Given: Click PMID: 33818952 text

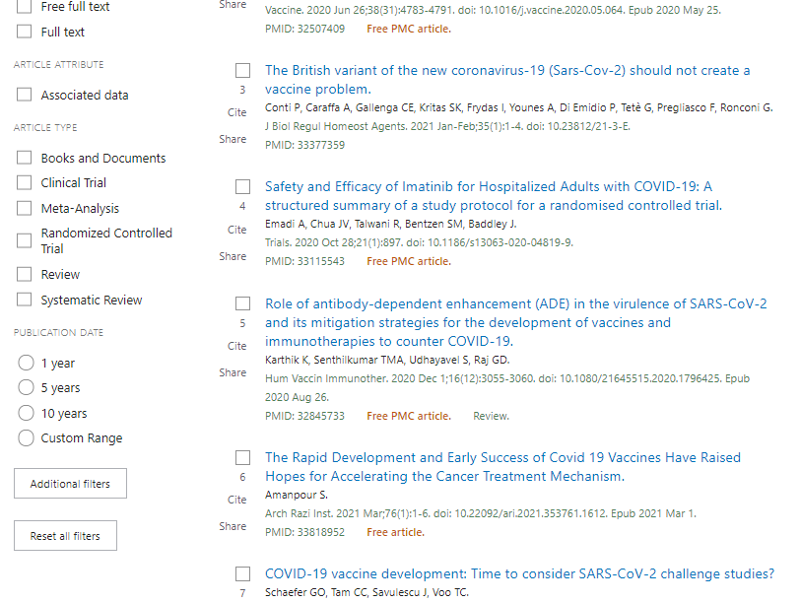Looking at the screenshot, I should click(x=304, y=533).
